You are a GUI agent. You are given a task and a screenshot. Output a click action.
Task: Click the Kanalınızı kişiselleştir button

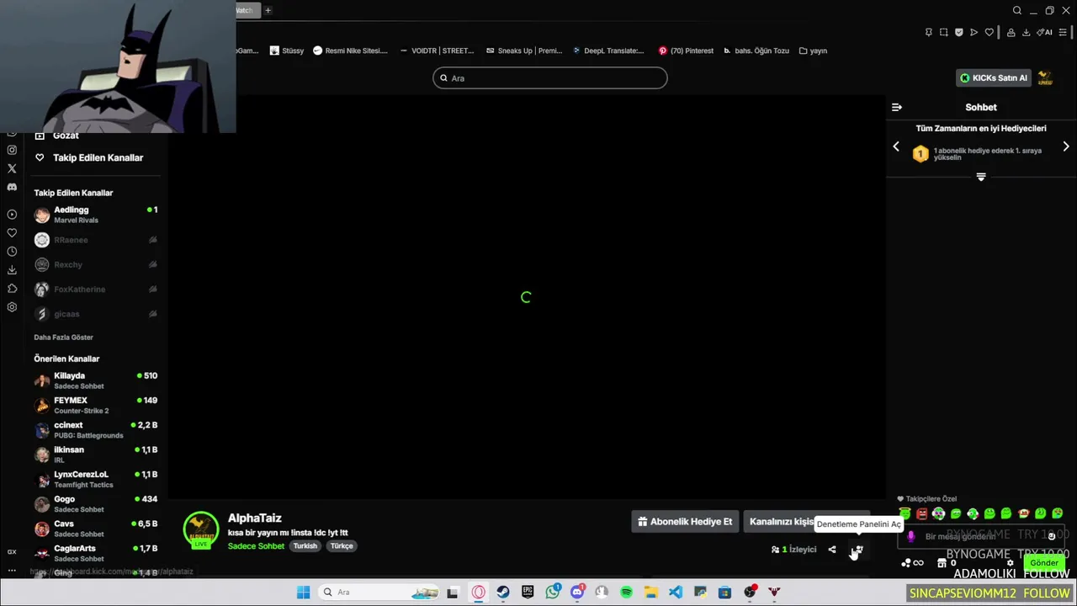[x=806, y=522]
